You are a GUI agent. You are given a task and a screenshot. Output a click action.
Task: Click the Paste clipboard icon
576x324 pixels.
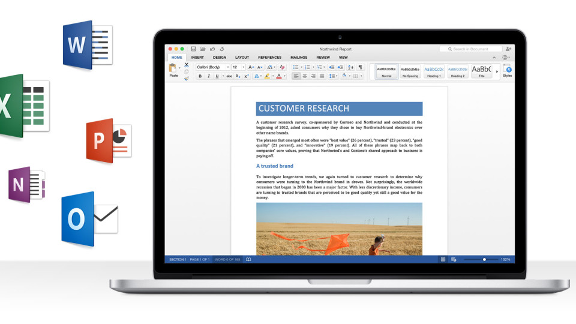[172, 68]
